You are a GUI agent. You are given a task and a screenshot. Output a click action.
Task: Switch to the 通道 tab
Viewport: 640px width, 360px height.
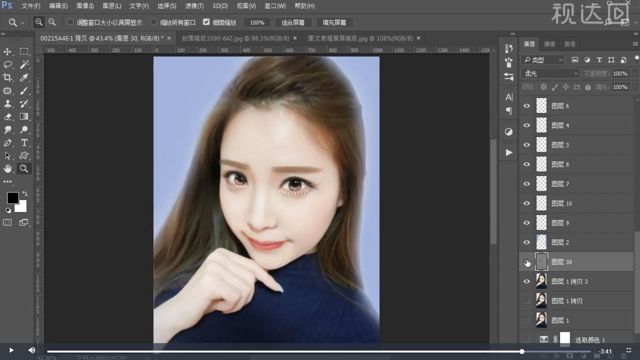pyautogui.click(x=550, y=44)
